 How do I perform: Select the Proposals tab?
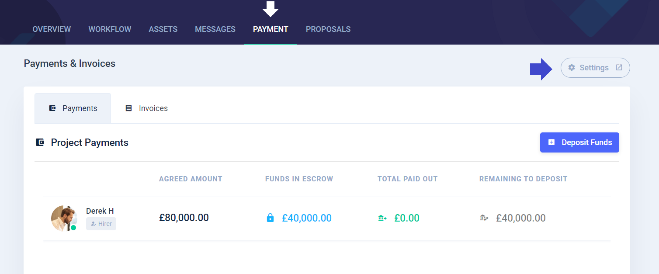[x=328, y=29]
